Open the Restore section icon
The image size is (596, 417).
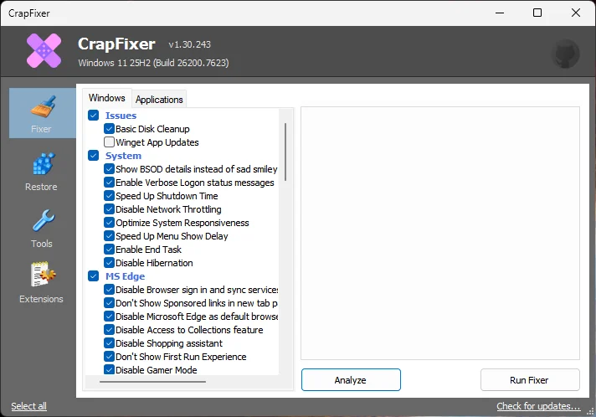(42, 165)
